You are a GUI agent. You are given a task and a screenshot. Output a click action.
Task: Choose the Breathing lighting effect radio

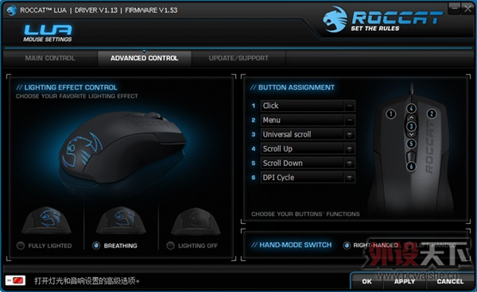click(x=96, y=245)
